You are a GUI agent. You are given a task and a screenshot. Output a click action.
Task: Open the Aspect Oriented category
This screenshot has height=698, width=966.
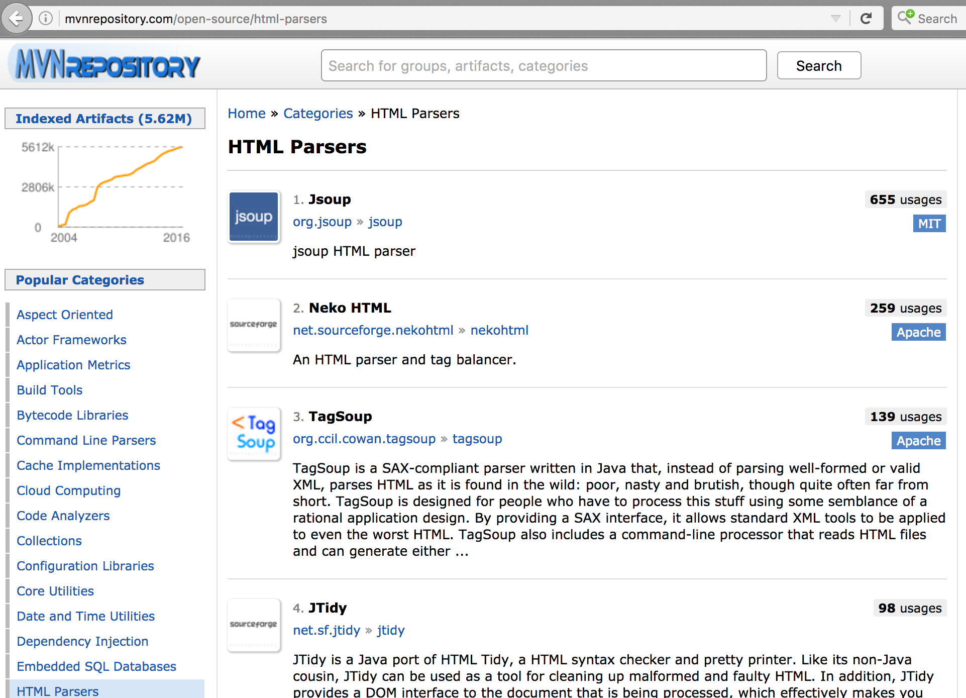(65, 315)
